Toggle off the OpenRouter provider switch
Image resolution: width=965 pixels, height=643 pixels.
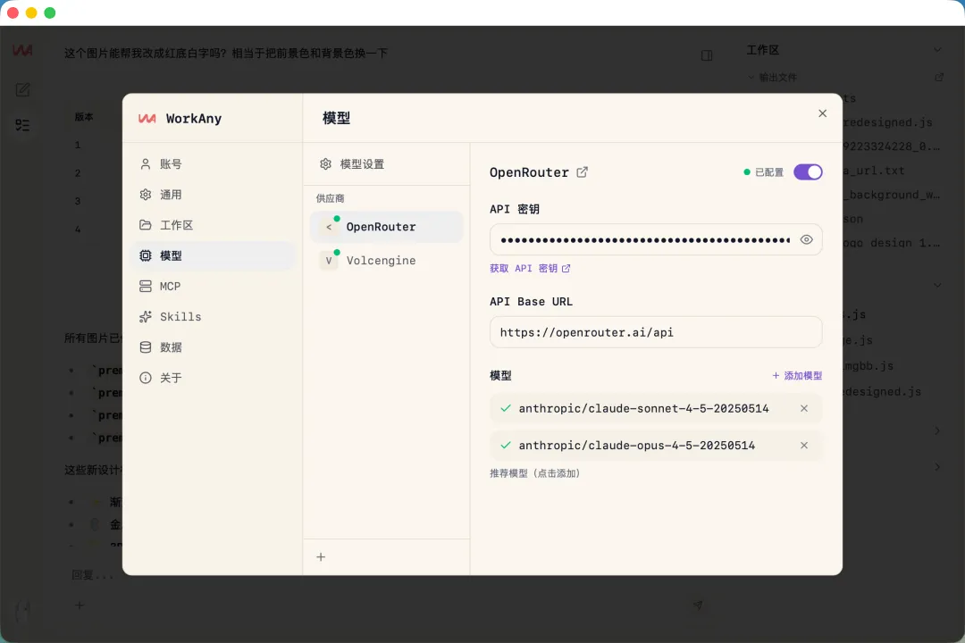tap(808, 172)
